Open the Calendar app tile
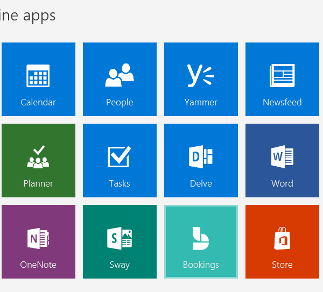This screenshot has width=323, height=292. point(39,79)
